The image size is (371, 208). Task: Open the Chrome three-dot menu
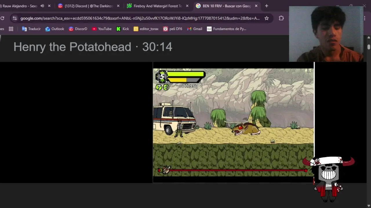(365, 18)
